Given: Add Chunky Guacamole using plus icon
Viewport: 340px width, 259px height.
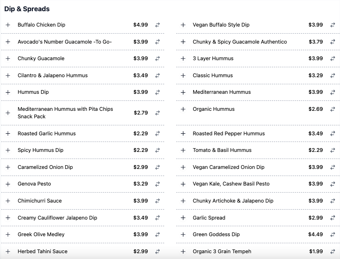Looking at the screenshot, I should click(x=8, y=59).
